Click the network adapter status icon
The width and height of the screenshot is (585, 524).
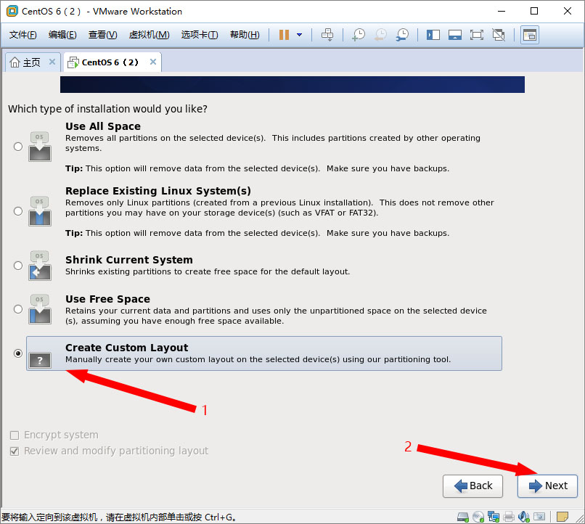(x=494, y=517)
